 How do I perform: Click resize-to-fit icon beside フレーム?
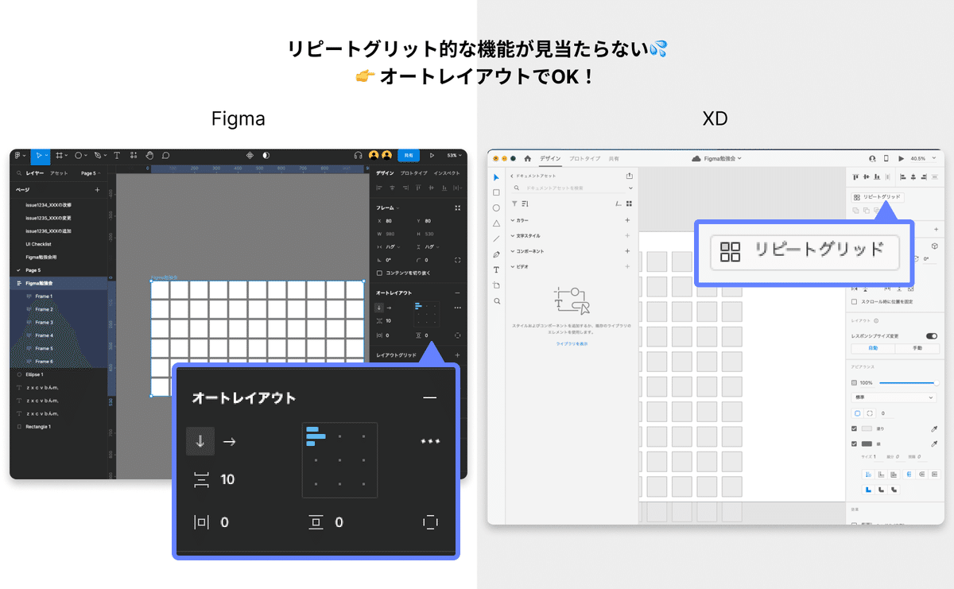point(457,207)
